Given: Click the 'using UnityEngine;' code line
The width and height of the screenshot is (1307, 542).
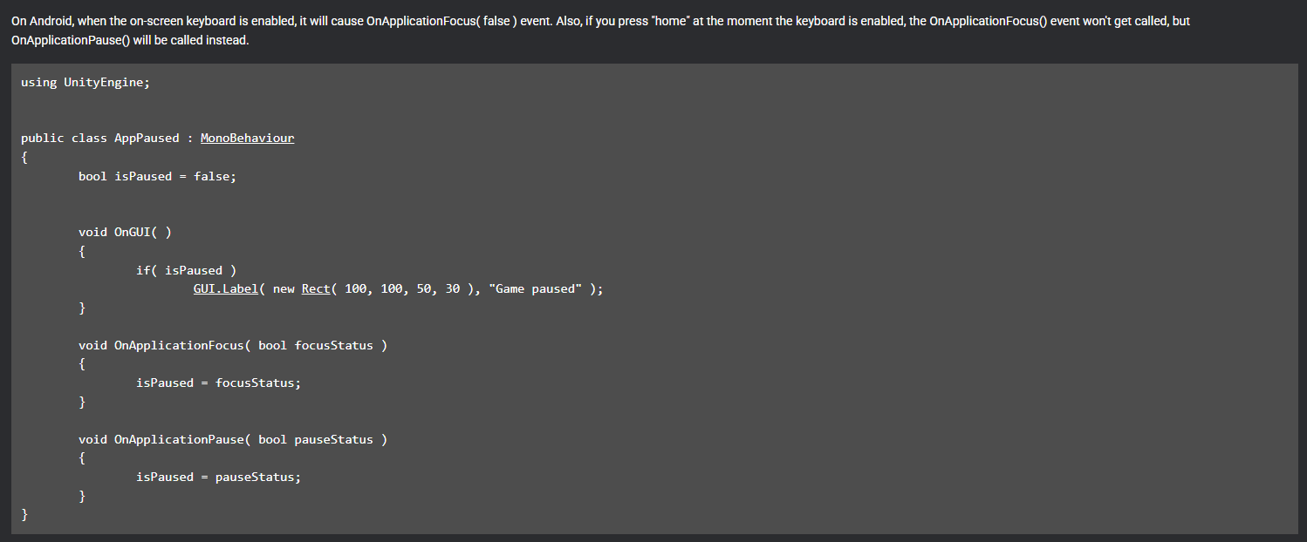Looking at the screenshot, I should [86, 83].
